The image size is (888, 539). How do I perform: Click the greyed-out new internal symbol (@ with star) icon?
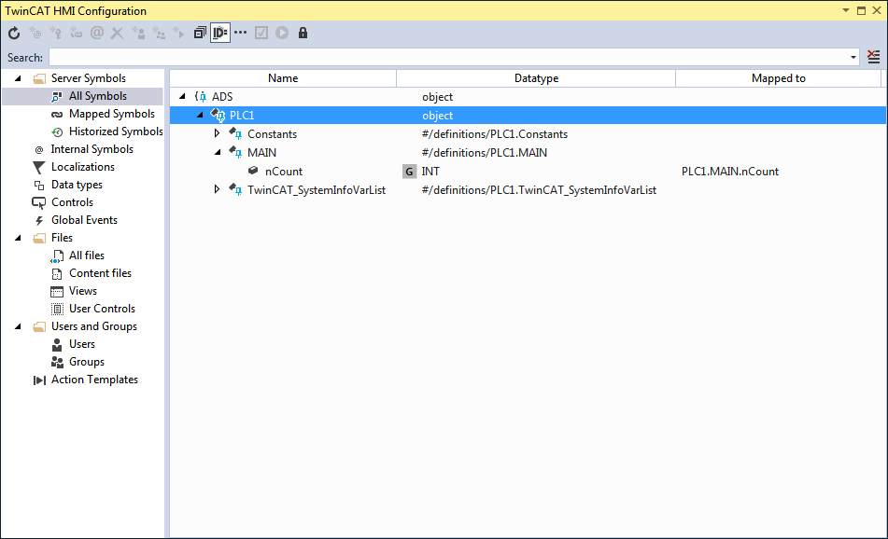coord(35,34)
